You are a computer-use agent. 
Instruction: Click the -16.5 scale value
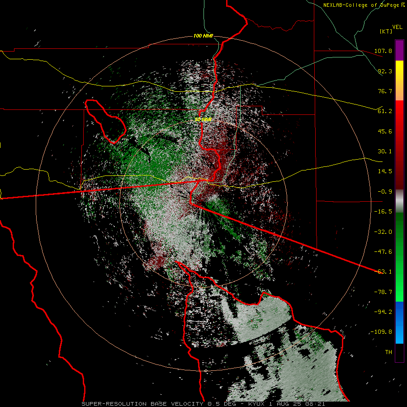click(383, 212)
